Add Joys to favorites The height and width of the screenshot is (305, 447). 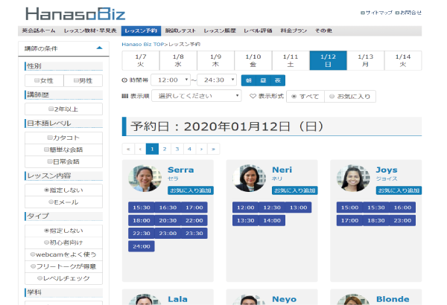(x=399, y=190)
